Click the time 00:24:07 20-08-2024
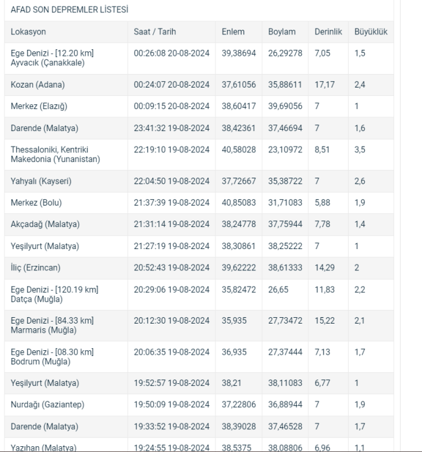 point(171,85)
